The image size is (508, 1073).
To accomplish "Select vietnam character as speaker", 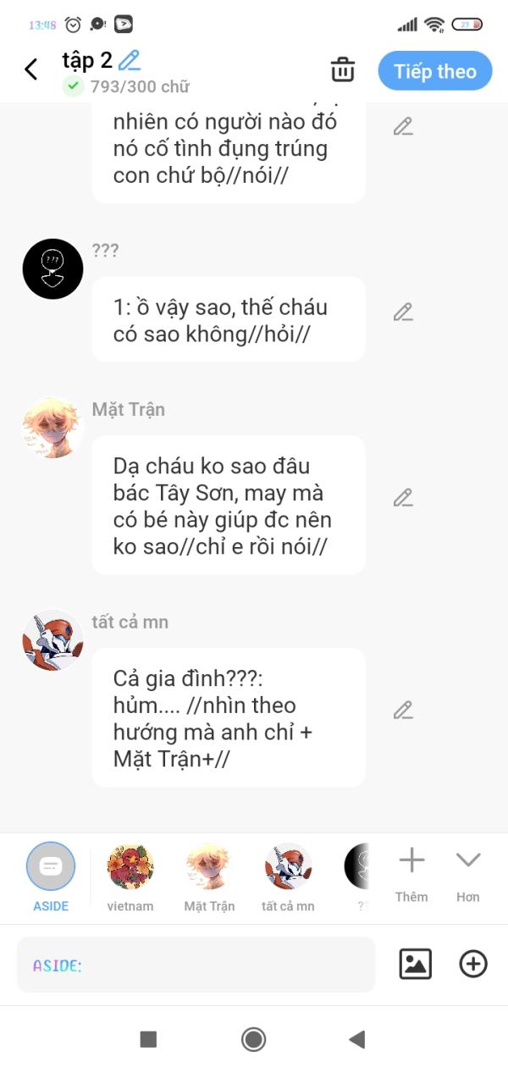I will click(130, 877).
